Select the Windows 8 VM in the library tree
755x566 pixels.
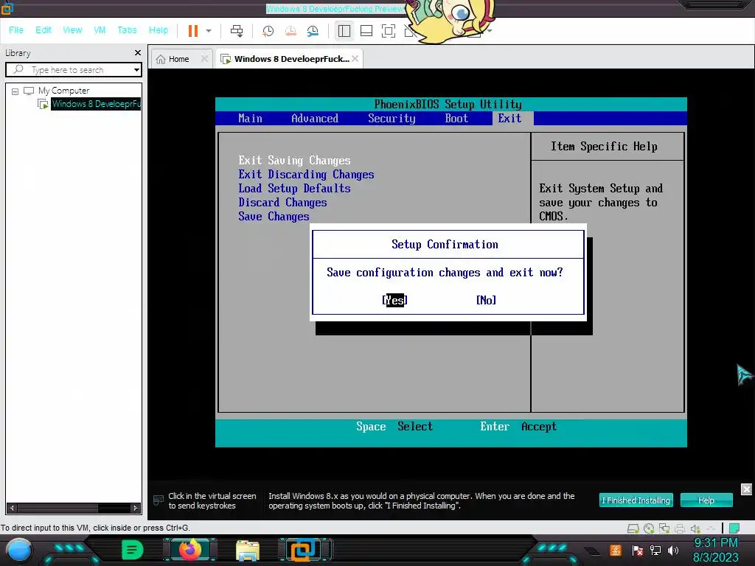pos(96,104)
